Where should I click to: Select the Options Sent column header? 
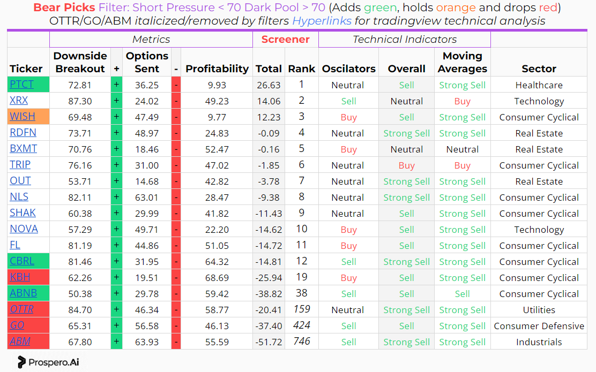coord(147,62)
